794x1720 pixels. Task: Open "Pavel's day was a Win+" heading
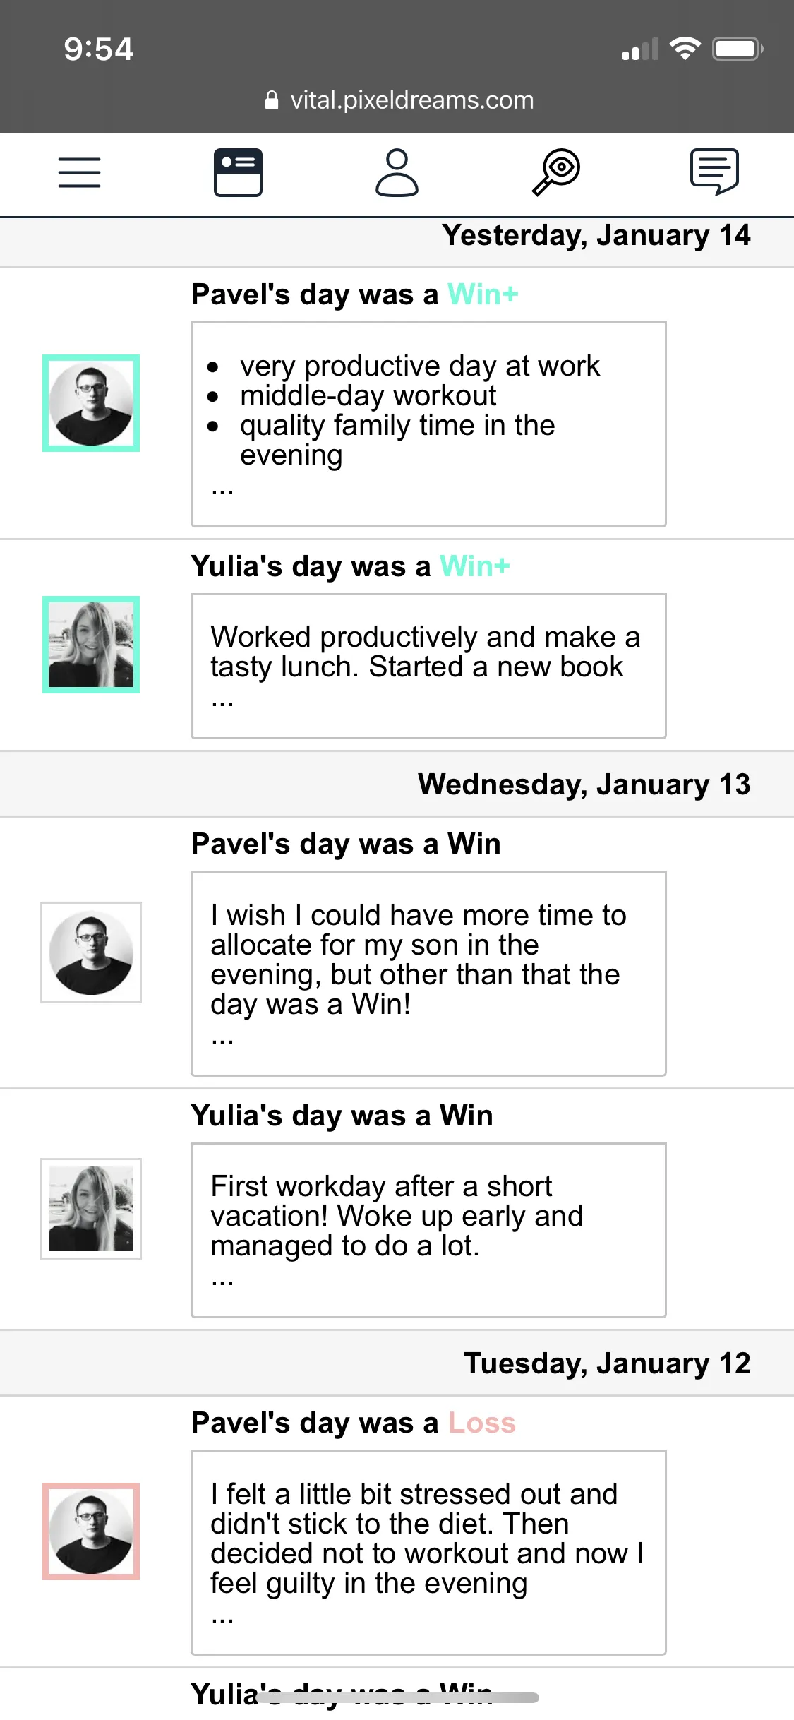coord(354,294)
